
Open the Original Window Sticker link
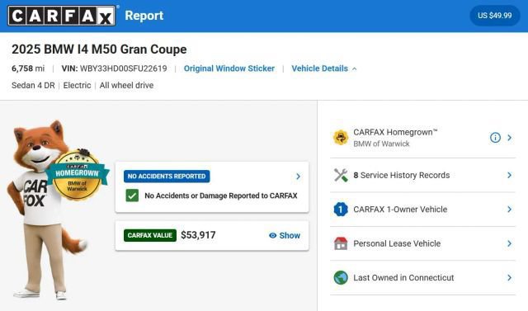click(x=229, y=68)
